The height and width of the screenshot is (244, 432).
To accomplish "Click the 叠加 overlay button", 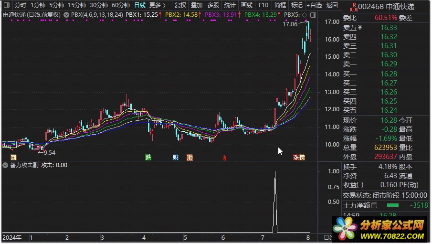I will [197, 5].
